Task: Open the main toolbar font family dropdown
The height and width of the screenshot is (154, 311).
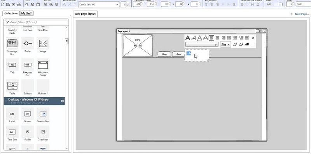Action: [x=99, y=4]
